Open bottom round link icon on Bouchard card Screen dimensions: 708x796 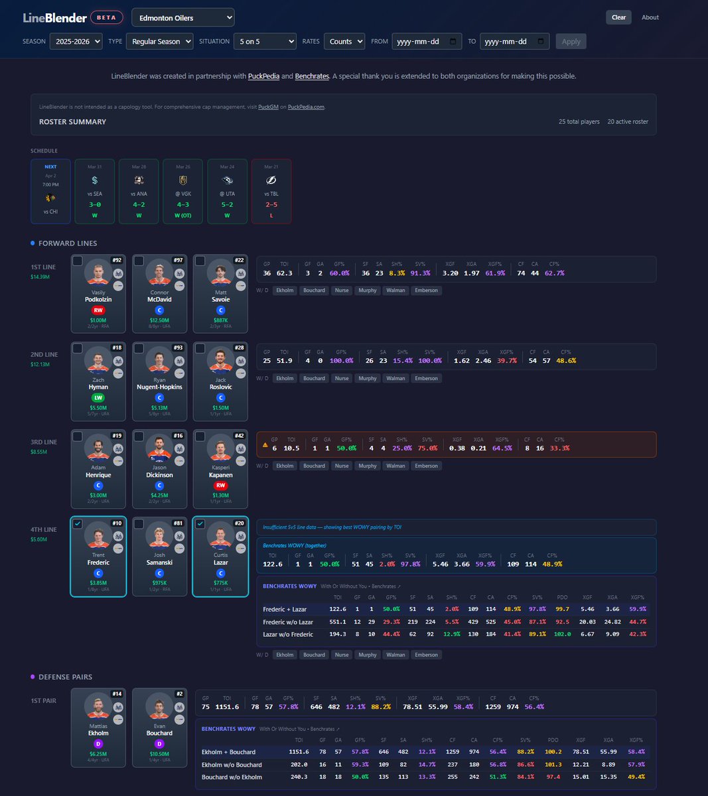(179, 719)
